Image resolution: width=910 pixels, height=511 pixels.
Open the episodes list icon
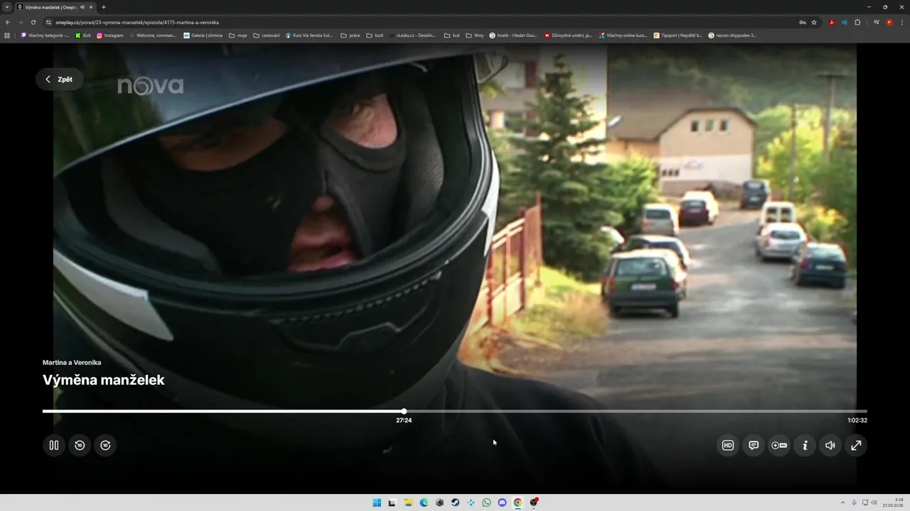click(779, 445)
